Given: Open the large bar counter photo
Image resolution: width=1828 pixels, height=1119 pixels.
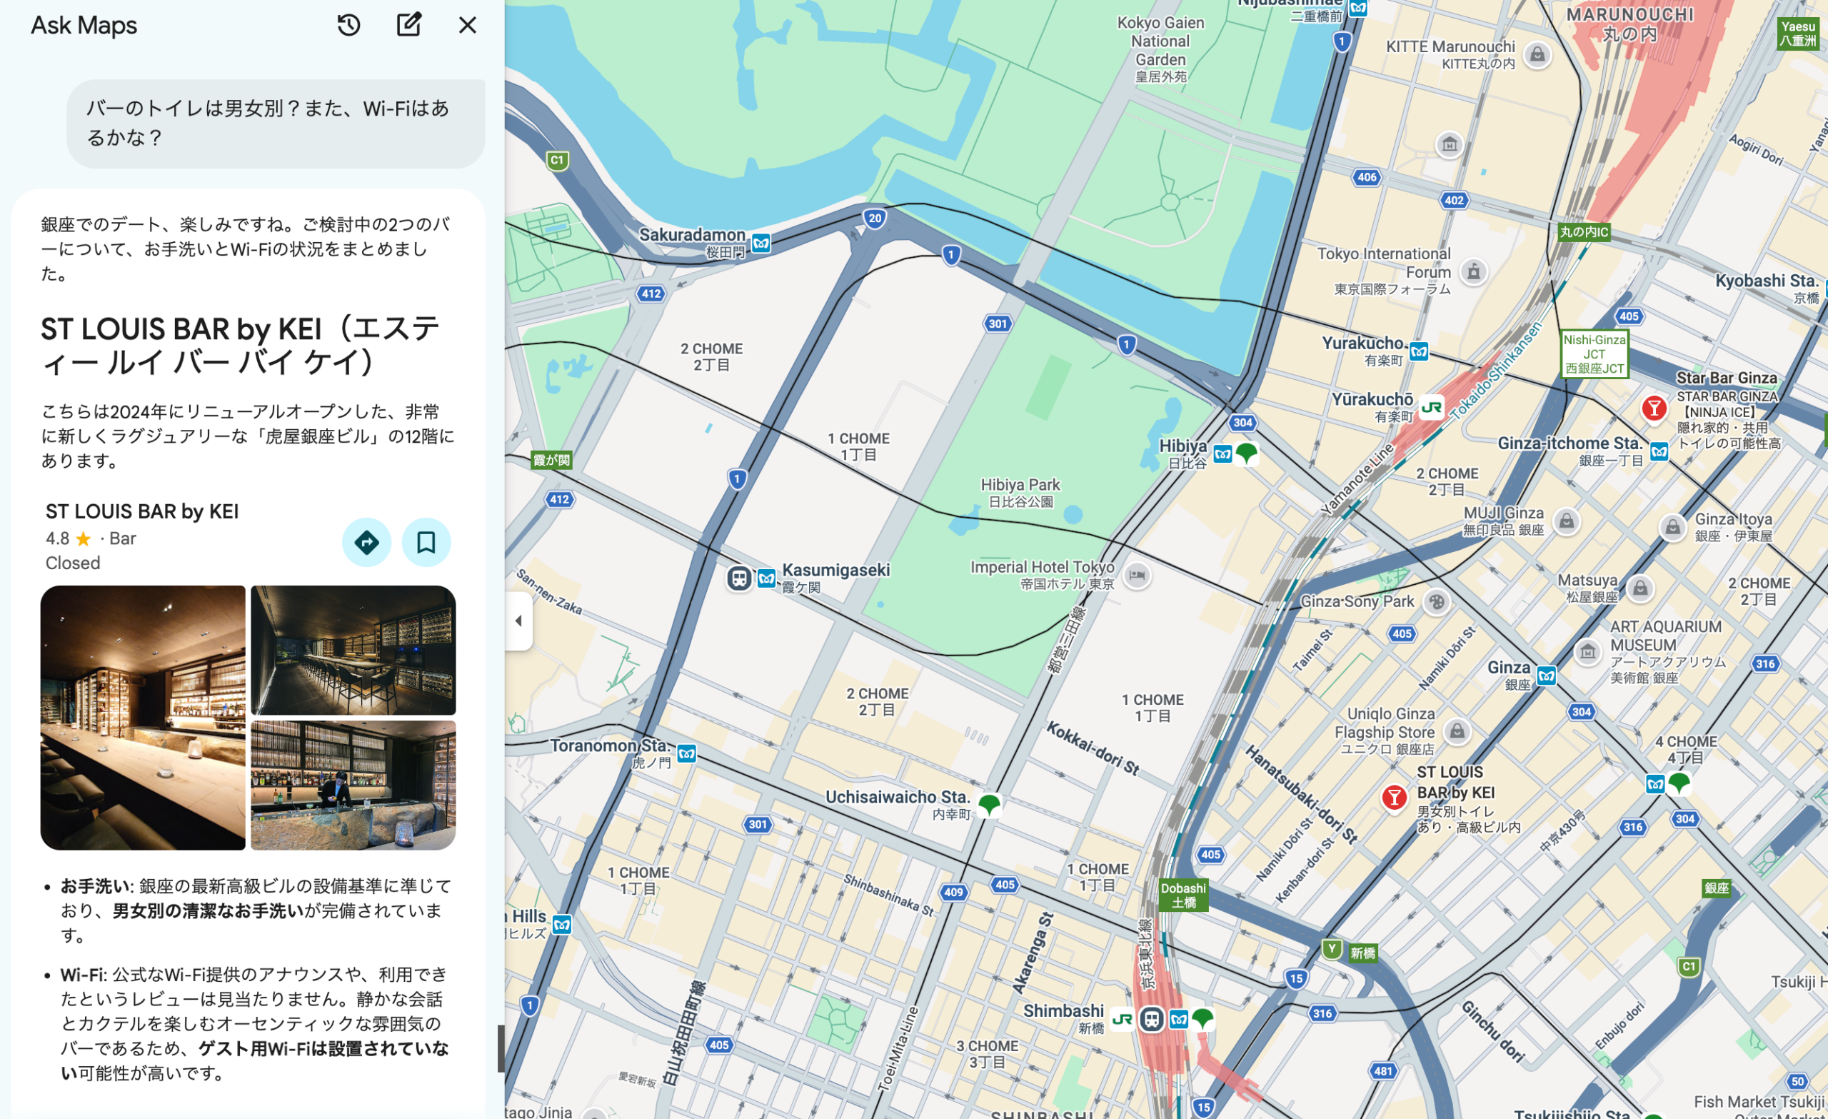Looking at the screenshot, I should (142, 718).
